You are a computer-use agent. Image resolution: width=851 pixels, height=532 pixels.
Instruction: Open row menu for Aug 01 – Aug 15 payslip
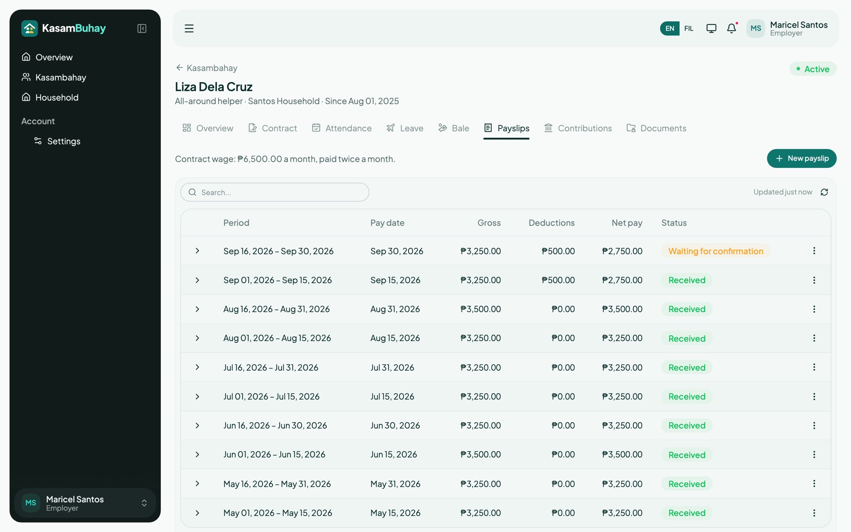point(814,338)
